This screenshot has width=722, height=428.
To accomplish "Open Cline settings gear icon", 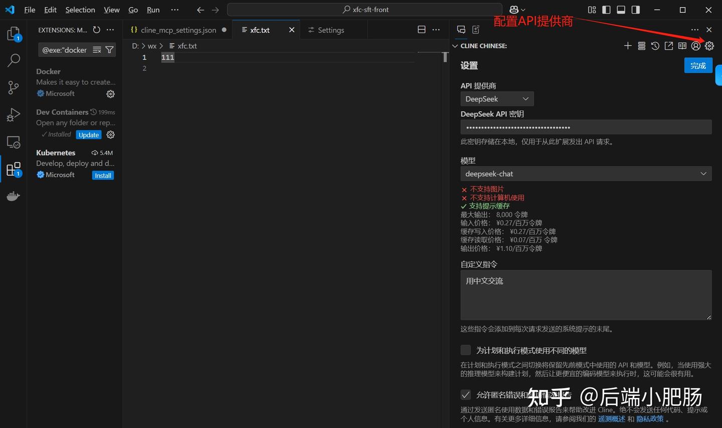I will [x=709, y=46].
